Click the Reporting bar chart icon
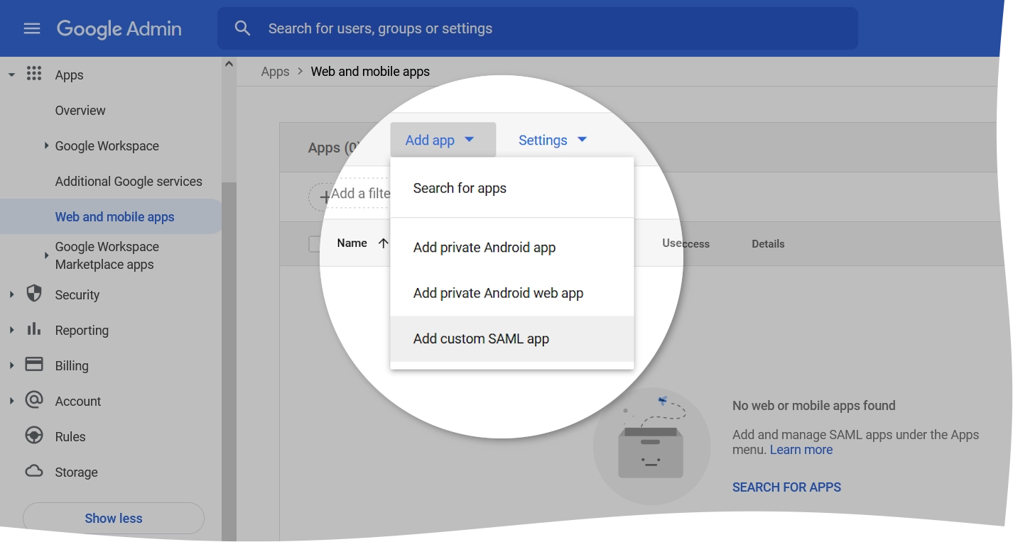 click(x=34, y=329)
